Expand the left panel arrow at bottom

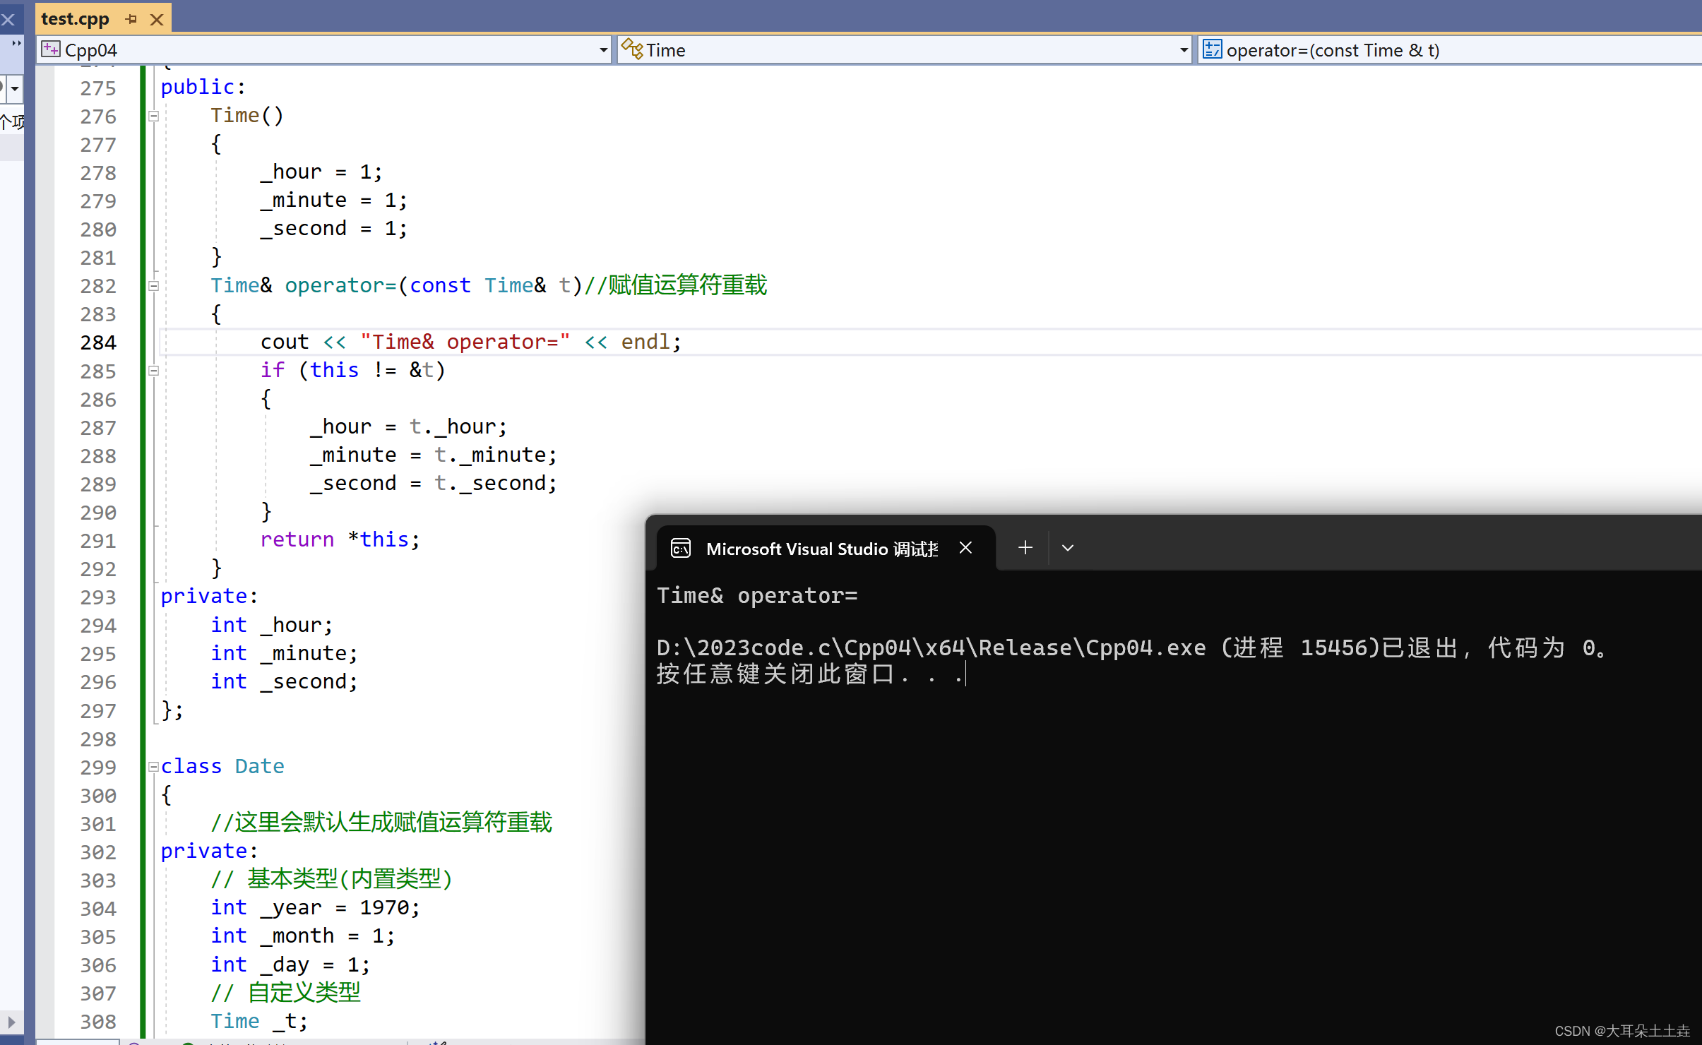click(x=11, y=1022)
